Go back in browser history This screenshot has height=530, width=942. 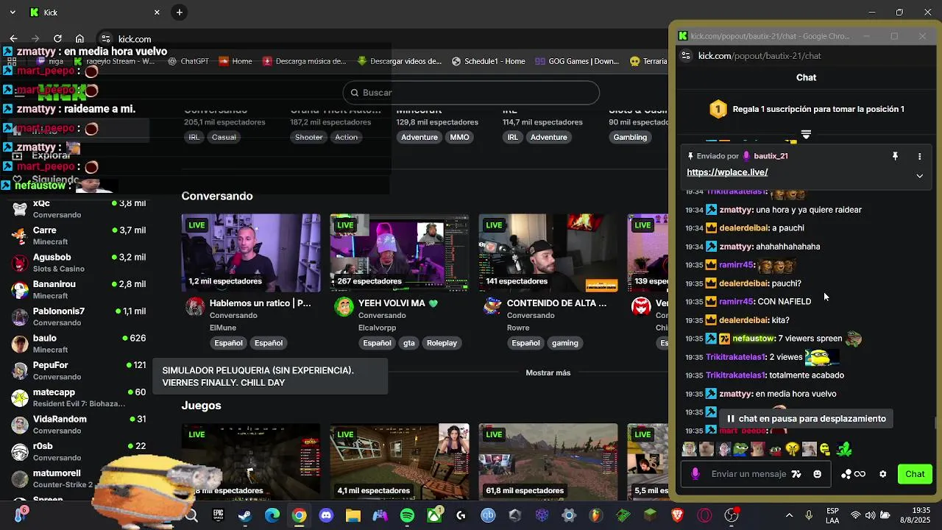[x=13, y=39]
